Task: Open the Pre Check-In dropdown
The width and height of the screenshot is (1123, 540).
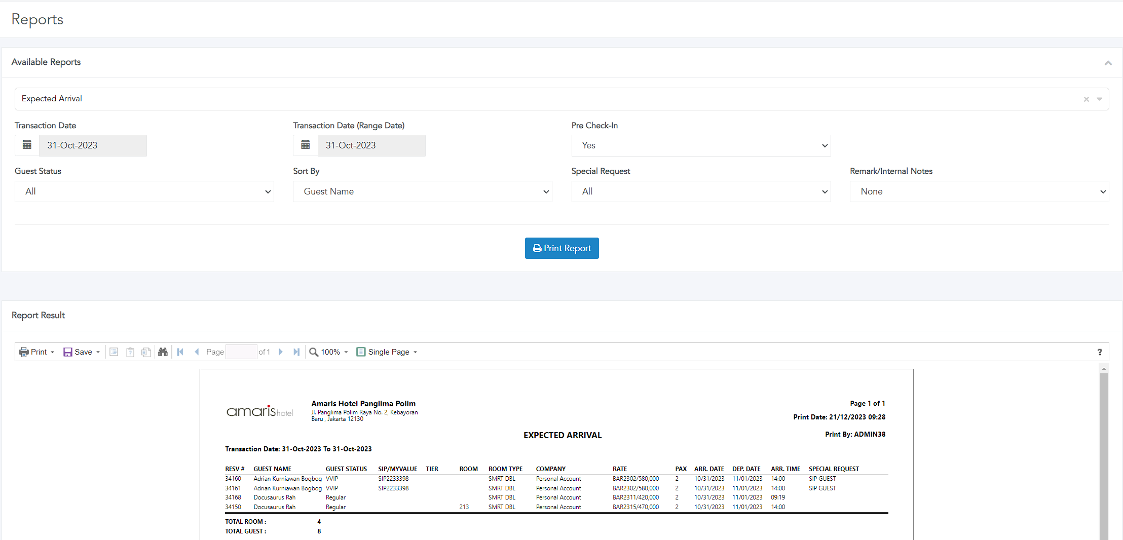Action: (x=701, y=145)
